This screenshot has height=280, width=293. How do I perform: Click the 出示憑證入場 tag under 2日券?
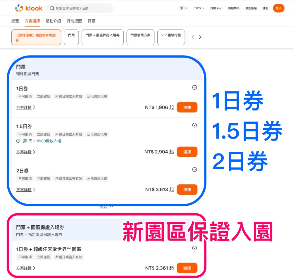point(97,179)
